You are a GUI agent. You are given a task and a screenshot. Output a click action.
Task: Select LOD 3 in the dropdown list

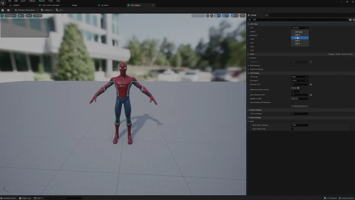(300, 44)
